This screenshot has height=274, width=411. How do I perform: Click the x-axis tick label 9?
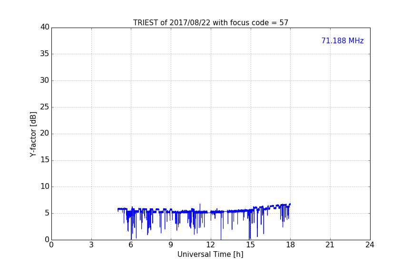[171, 245]
